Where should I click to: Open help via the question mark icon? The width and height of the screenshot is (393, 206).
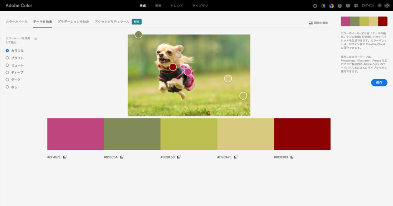pos(339,6)
